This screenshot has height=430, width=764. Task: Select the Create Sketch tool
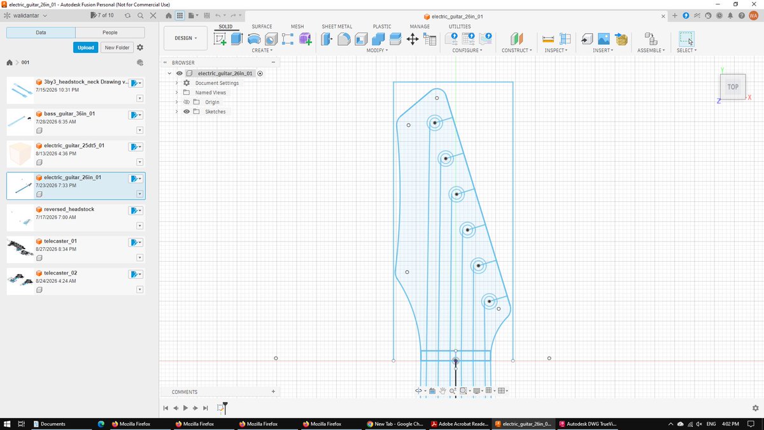pos(220,39)
